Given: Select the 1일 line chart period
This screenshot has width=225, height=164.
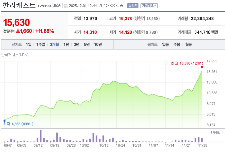Looking at the screenshot, I should [x=29, y=44].
